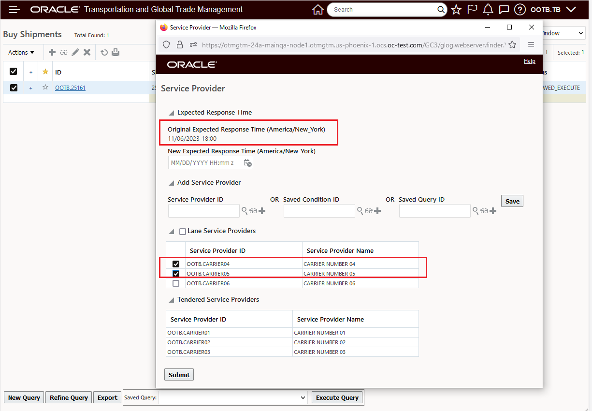
Task: Check OOTB.CARRIER06 checkbox
Action: point(176,283)
